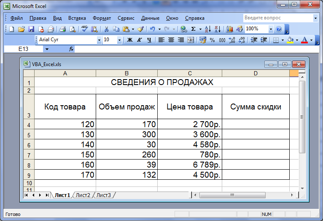
Task: Open the Borders dropdown arrow
Action: 283,40
